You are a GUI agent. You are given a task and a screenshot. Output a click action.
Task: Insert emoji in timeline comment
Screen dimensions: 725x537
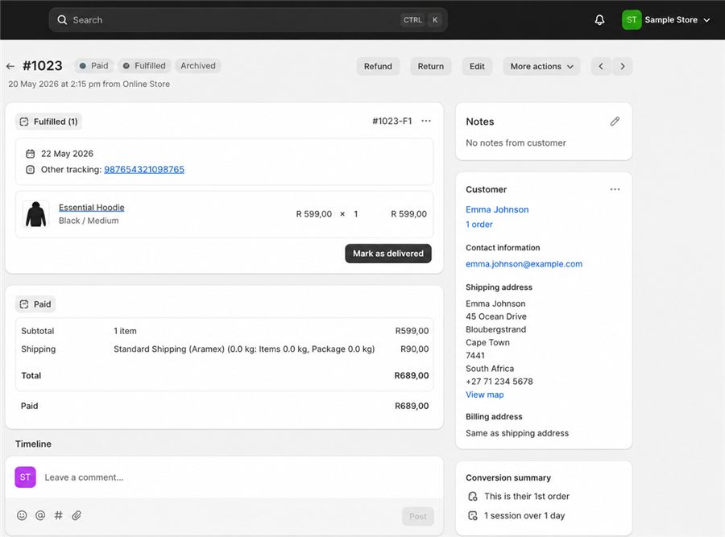click(22, 515)
